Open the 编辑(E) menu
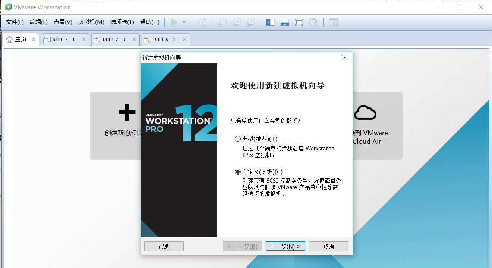Screen dimensions: 492x268 [x=39, y=22]
